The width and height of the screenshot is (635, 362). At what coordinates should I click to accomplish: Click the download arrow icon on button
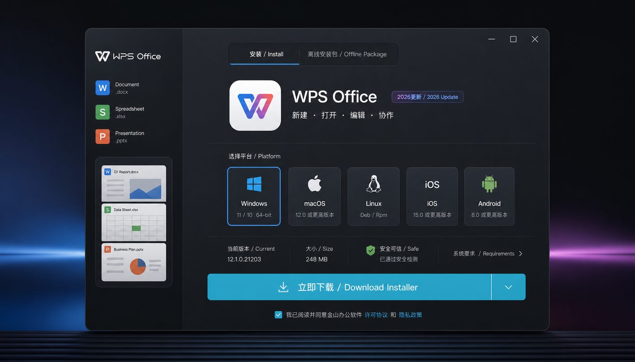click(283, 287)
